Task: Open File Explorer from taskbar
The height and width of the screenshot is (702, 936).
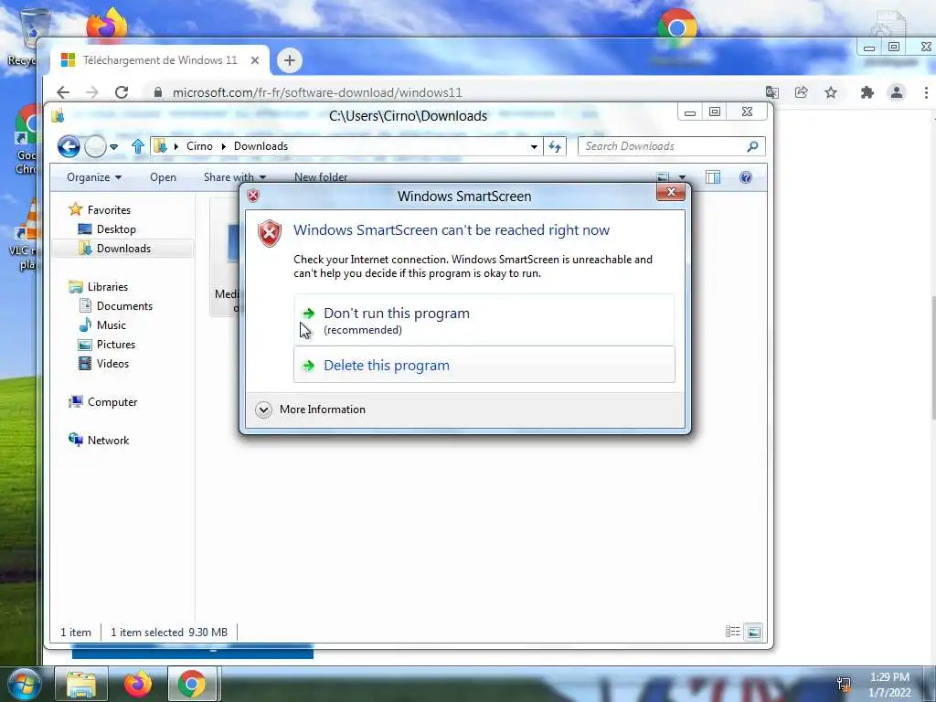Action: click(x=81, y=684)
